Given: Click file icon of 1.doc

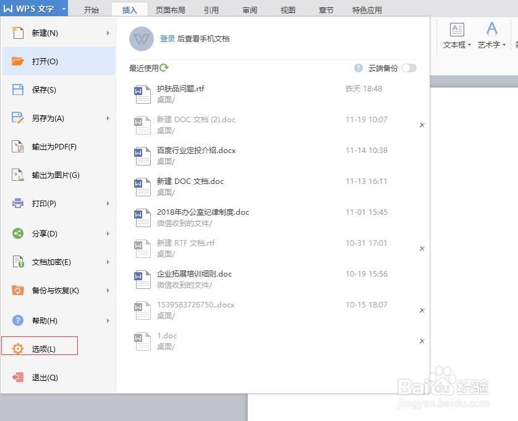Looking at the screenshot, I should click(x=143, y=341).
